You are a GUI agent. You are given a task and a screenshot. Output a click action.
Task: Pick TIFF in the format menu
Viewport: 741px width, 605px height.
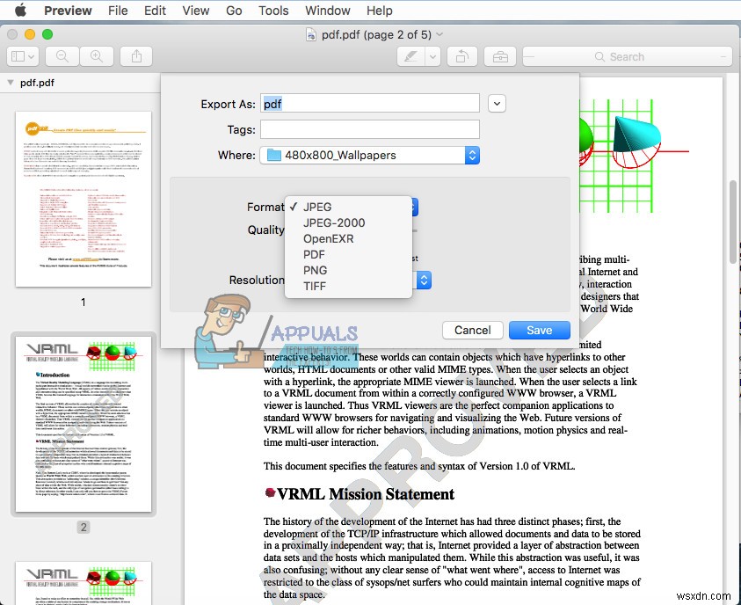315,286
